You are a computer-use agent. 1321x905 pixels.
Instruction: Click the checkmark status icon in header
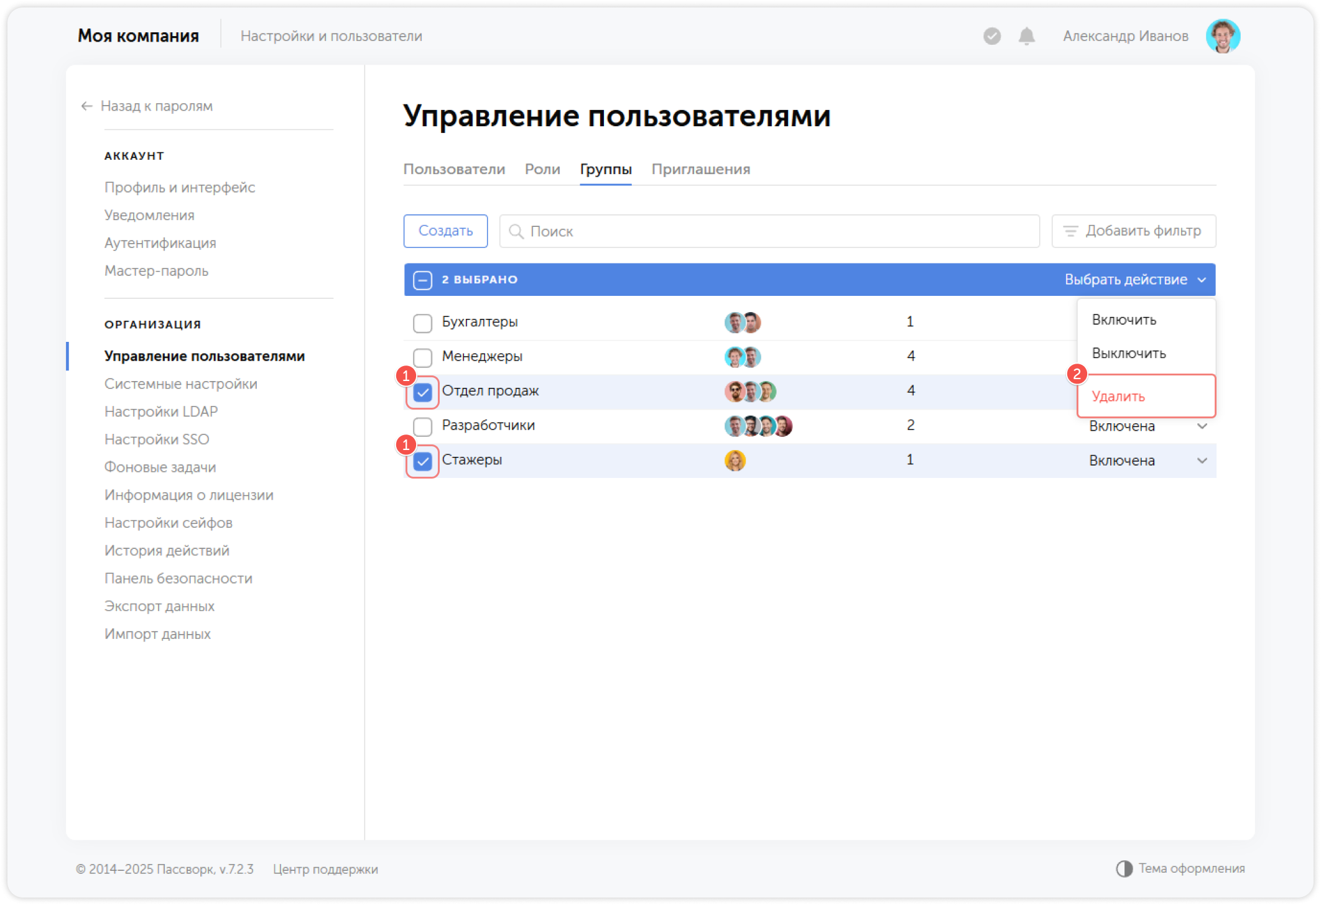point(991,36)
